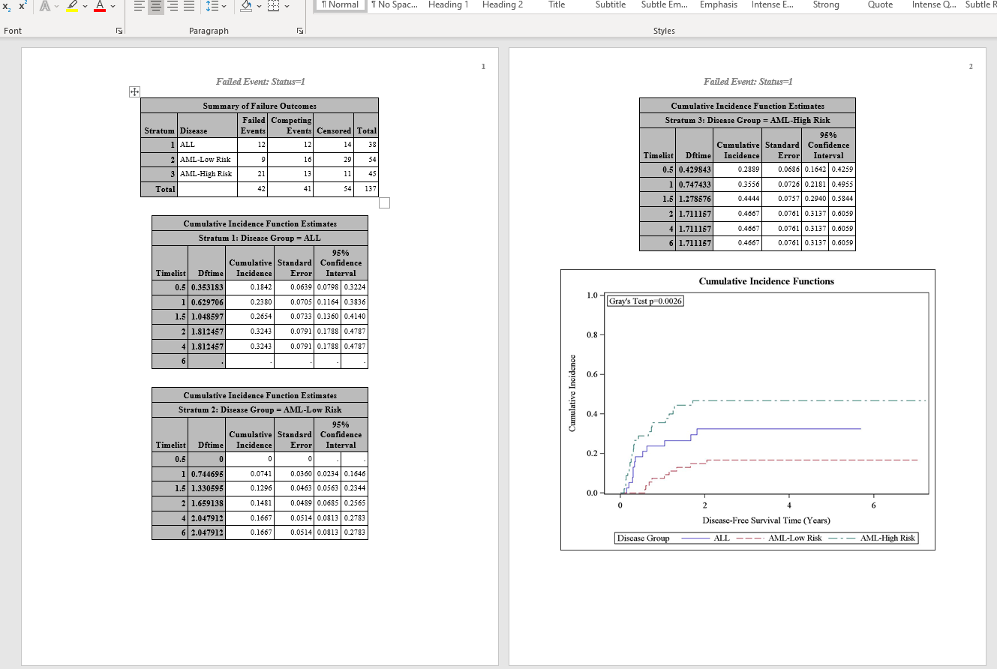Justify the paragraph text
997x669 pixels.
(x=188, y=6)
